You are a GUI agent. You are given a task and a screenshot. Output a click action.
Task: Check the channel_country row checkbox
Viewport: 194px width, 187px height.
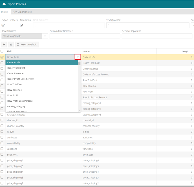pos(2,126)
